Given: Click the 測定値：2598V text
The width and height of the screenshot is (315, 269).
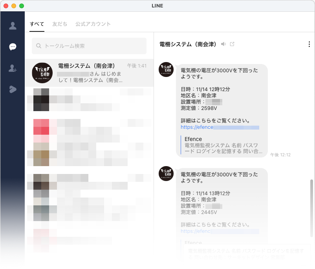Looking at the screenshot, I should (x=199, y=108).
